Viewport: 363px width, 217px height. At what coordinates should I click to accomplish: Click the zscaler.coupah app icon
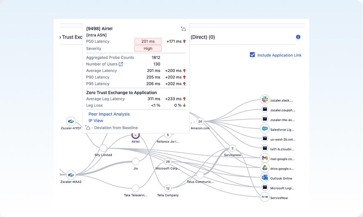click(265, 109)
